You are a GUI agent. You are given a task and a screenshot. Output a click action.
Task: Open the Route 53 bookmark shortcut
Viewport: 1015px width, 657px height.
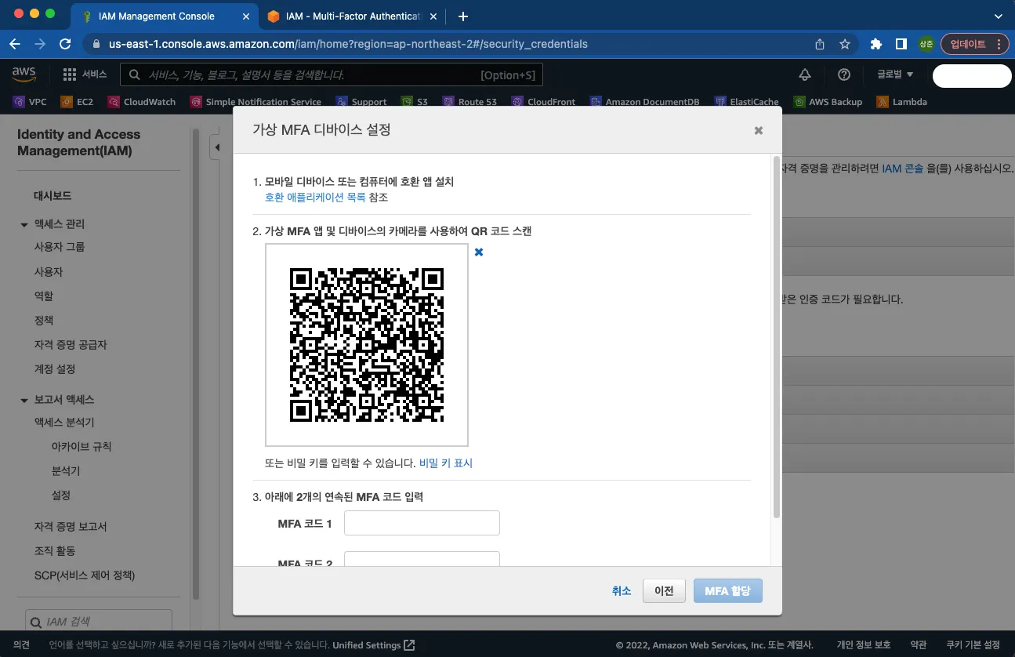click(x=469, y=102)
